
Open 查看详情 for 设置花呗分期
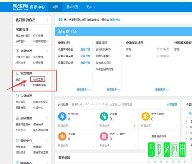[x=85, y=63]
